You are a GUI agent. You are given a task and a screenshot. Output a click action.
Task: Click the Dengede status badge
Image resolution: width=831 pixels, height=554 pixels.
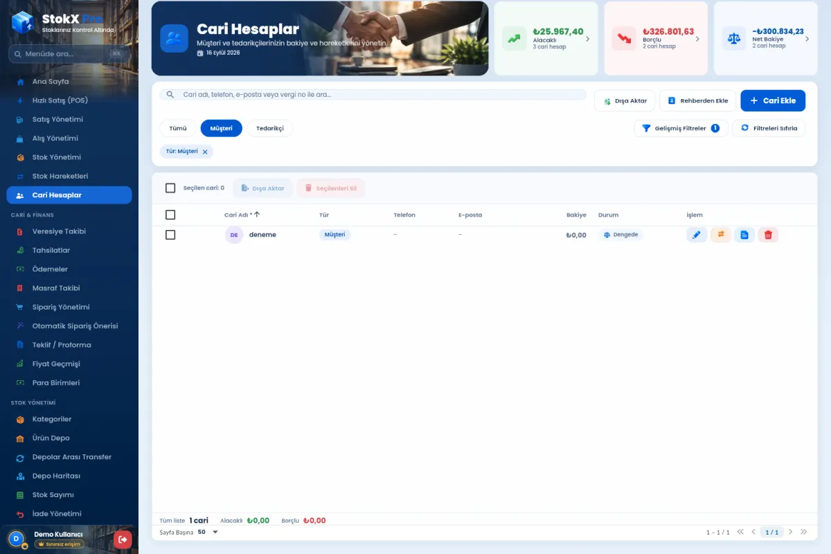620,235
